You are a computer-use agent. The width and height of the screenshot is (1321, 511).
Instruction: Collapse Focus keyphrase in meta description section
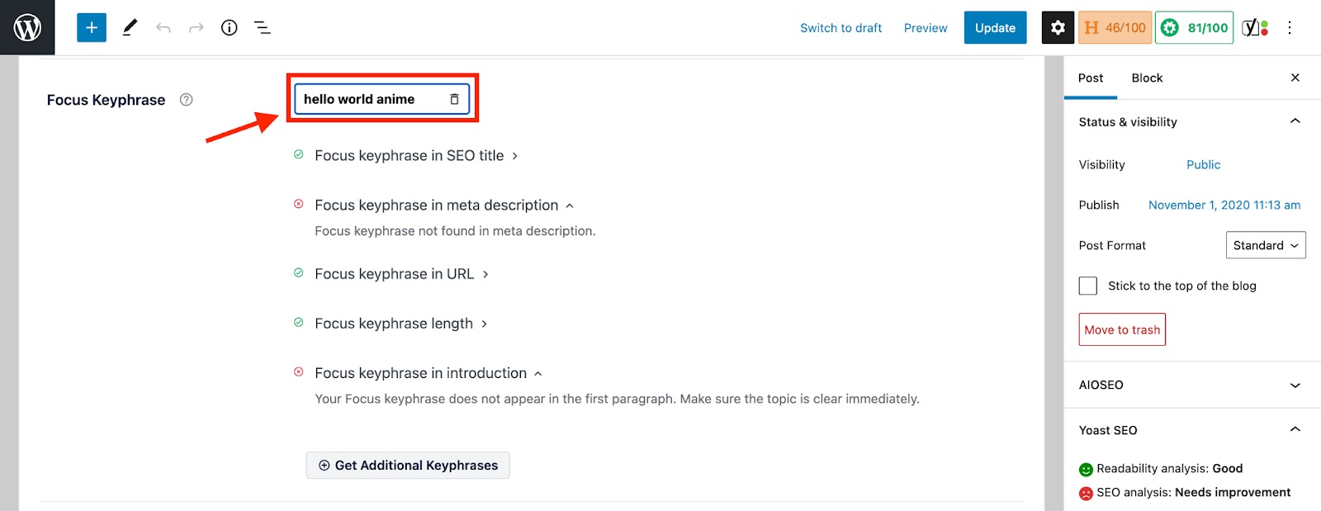[569, 205]
